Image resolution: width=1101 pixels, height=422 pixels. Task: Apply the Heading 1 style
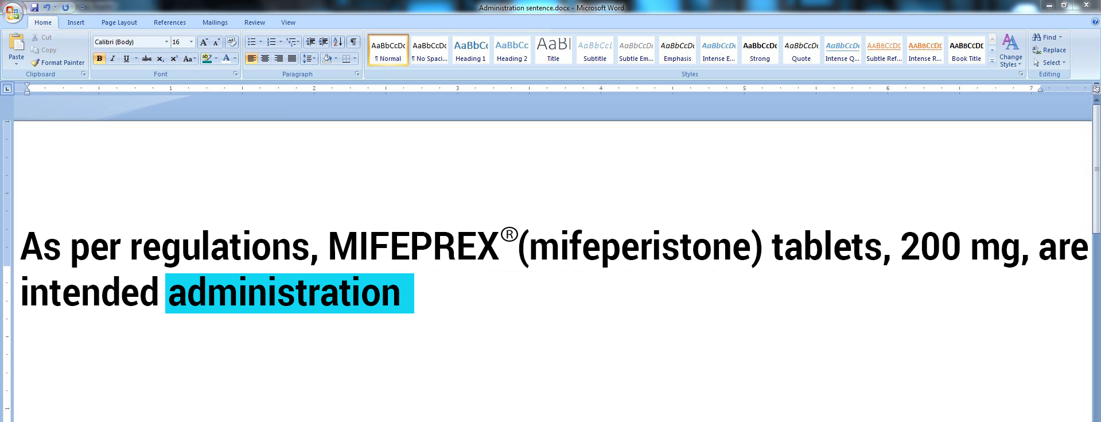tap(470, 50)
